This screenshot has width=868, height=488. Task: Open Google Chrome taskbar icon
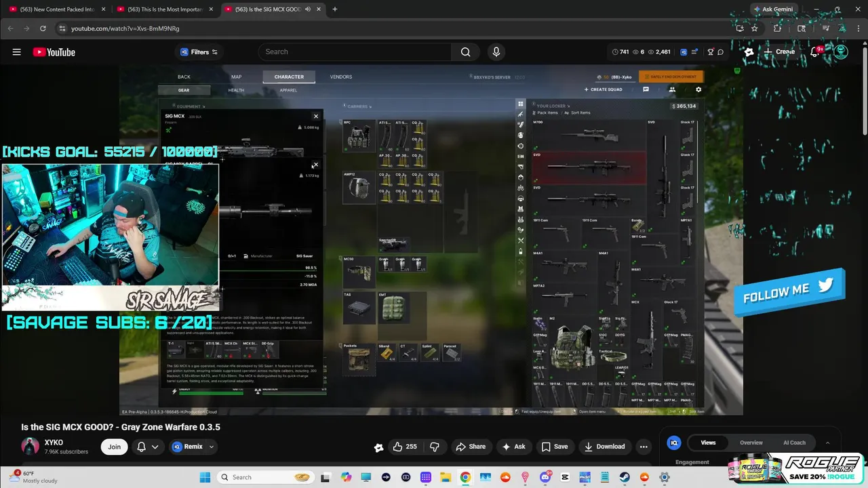click(465, 477)
